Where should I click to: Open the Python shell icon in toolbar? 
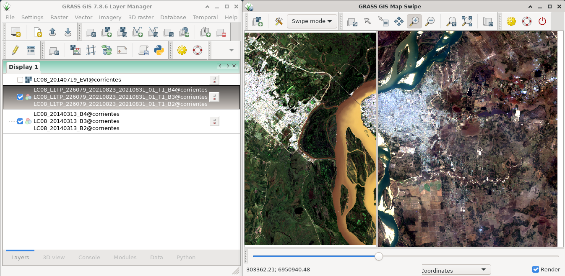(159, 51)
